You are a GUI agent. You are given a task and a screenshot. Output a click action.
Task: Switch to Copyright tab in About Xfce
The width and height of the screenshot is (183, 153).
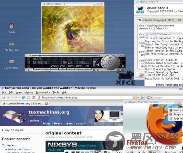point(160,20)
